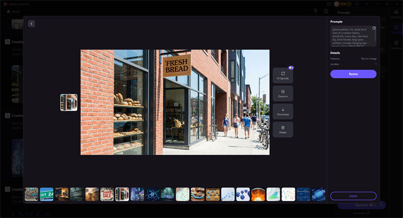Click the Remix button
Image resolution: width=403 pixels, height=218 pixels.
[x=354, y=74]
